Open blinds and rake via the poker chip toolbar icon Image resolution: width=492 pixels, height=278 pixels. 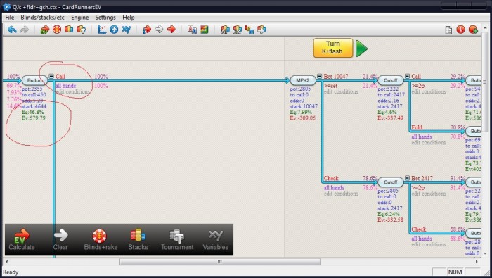[57, 30]
